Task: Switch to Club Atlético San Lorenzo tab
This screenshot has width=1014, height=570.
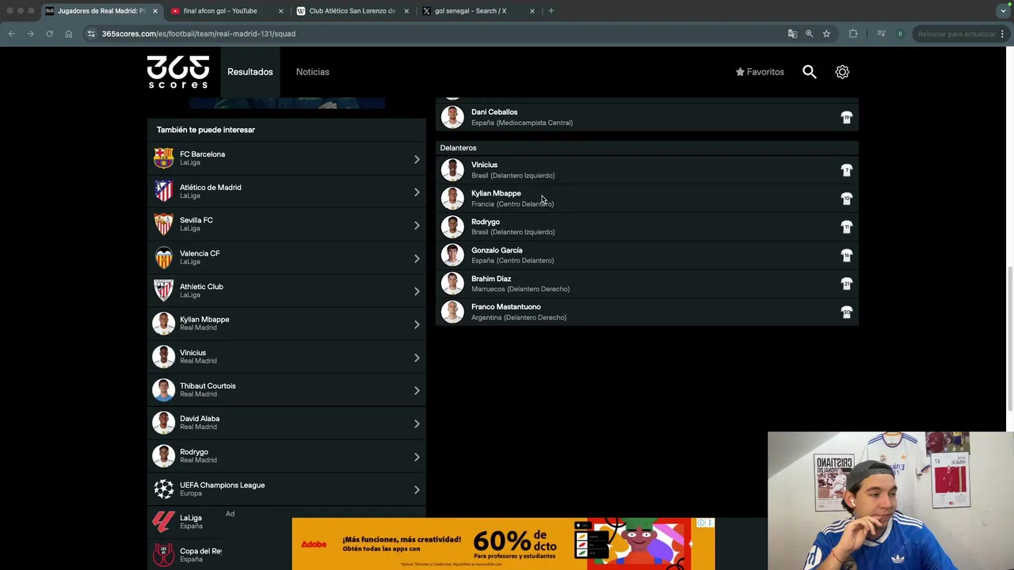Action: (352, 11)
